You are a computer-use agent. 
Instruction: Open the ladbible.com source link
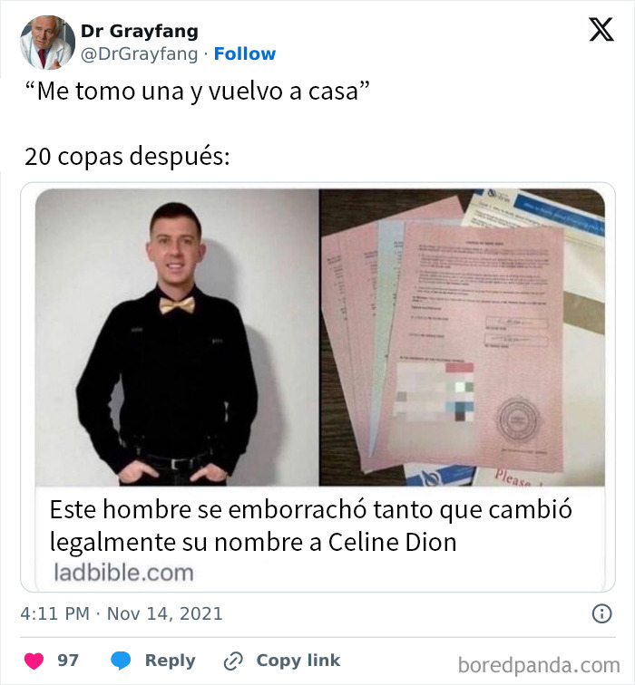123,573
